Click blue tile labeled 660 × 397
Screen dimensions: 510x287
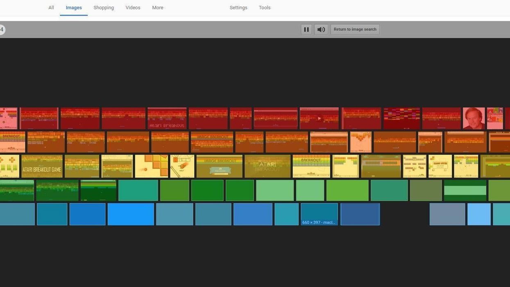319,214
